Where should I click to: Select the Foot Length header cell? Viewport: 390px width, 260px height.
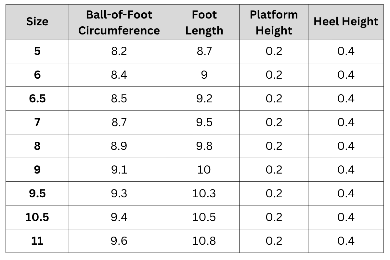tap(204, 22)
